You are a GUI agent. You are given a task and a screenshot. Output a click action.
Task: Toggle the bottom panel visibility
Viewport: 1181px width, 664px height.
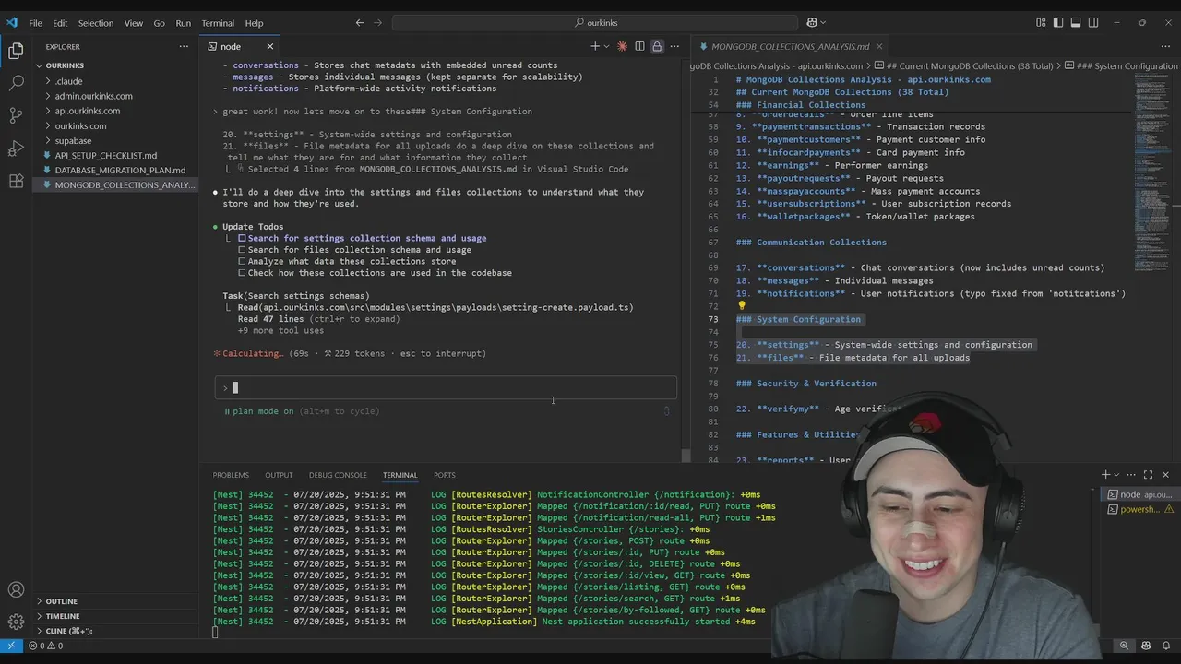pyautogui.click(x=1076, y=23)
